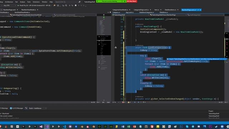Screen dimensions: 229x129
Task: Open the Excel icon in taskbar
Action: click(129, 126)
